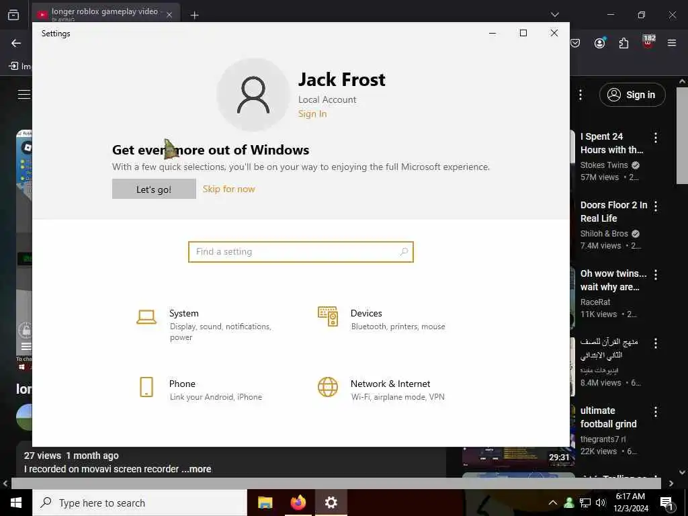Open the volume speaker tray icon

point(601,503)
